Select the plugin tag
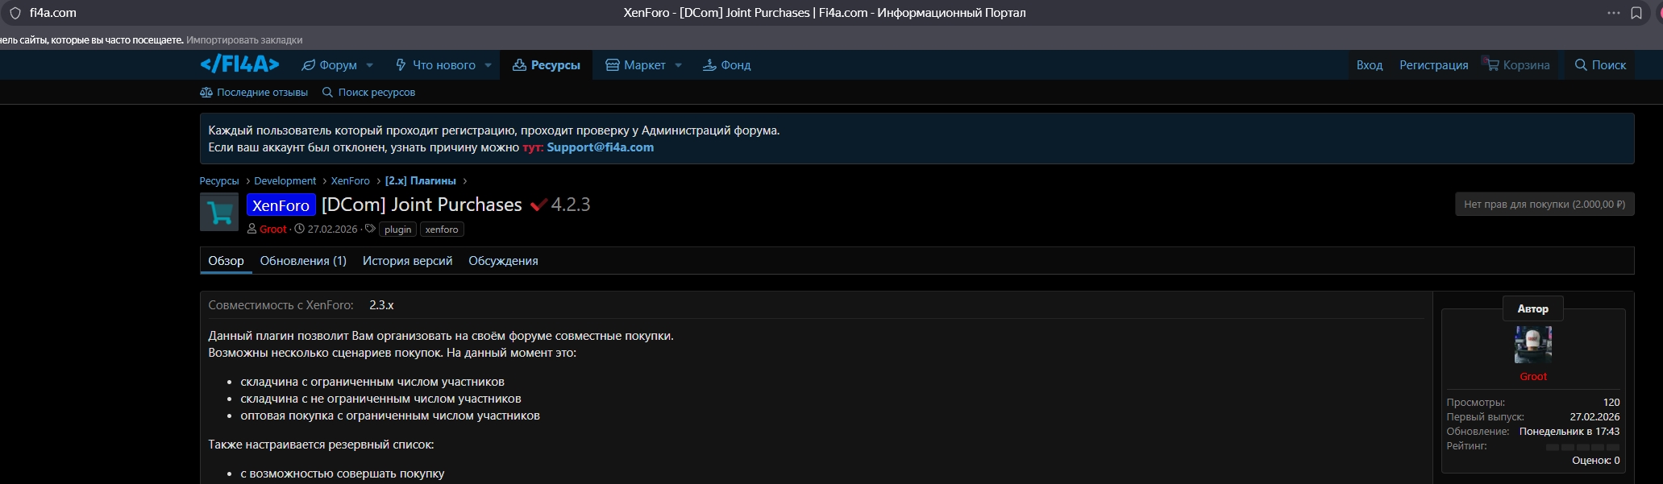 [x=398, y=230]
